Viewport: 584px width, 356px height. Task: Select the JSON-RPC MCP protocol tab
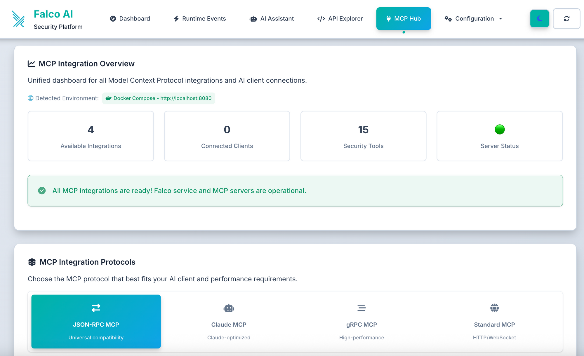[x=96, y=321]
